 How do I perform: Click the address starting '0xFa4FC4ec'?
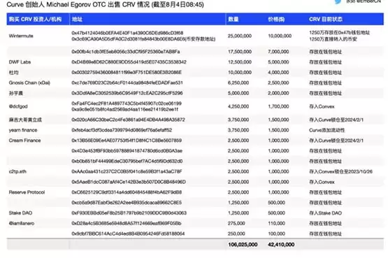click(127, 103)
